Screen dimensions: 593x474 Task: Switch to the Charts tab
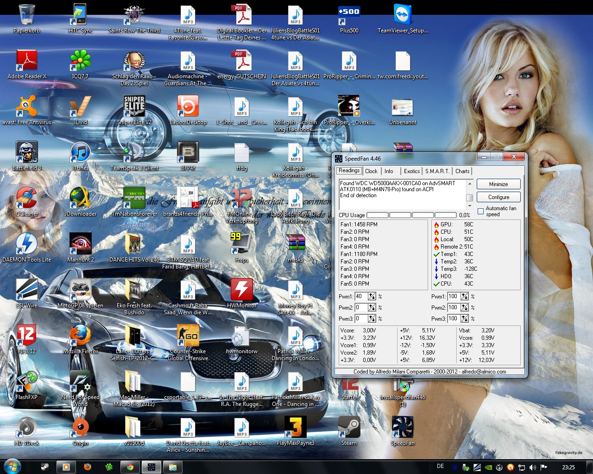(462, 171)
